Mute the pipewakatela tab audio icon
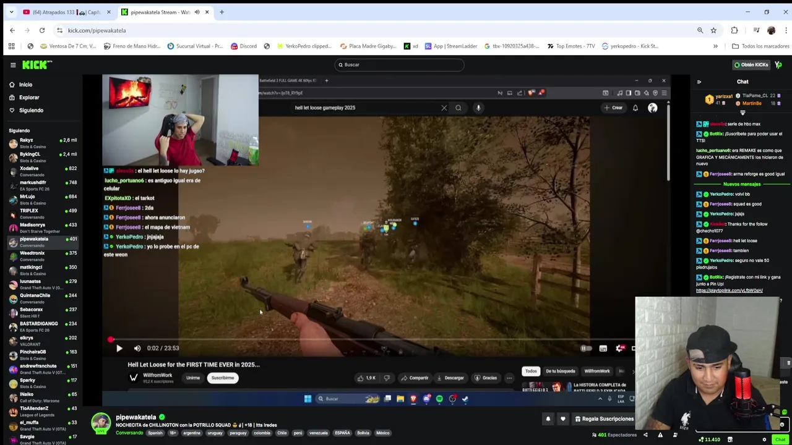 [x=197, y=12]
